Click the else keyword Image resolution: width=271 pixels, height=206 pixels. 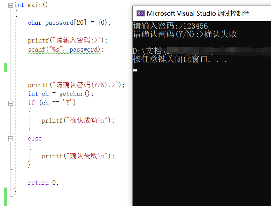[35, 138]
